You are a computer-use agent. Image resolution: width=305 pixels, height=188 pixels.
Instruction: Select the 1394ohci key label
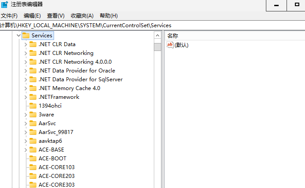(x=50, y=106)
